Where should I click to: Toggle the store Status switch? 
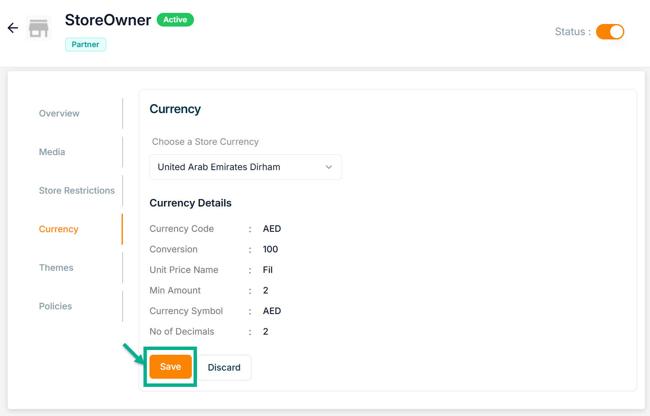click(x=610, y=32)
